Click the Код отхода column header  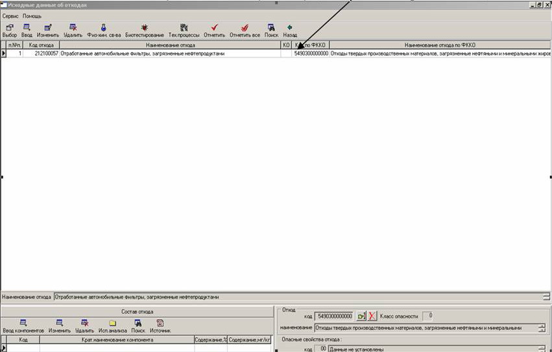coord(42,45)
